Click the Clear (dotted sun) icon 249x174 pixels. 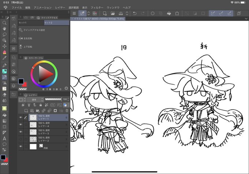[153, 13]
